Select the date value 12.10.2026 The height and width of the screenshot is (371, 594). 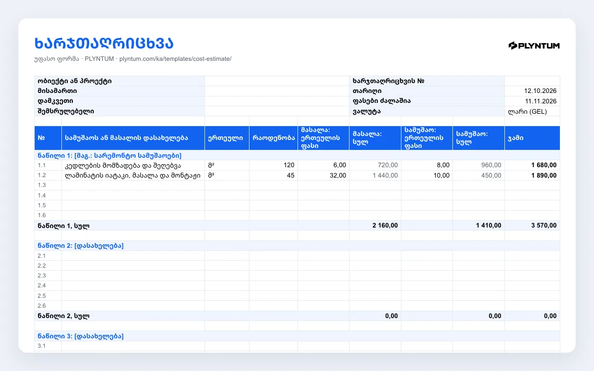click(x=532, y=91)
